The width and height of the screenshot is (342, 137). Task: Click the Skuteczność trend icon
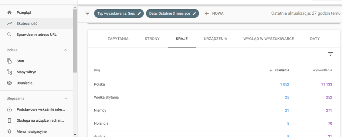click(x=10, y=24)
